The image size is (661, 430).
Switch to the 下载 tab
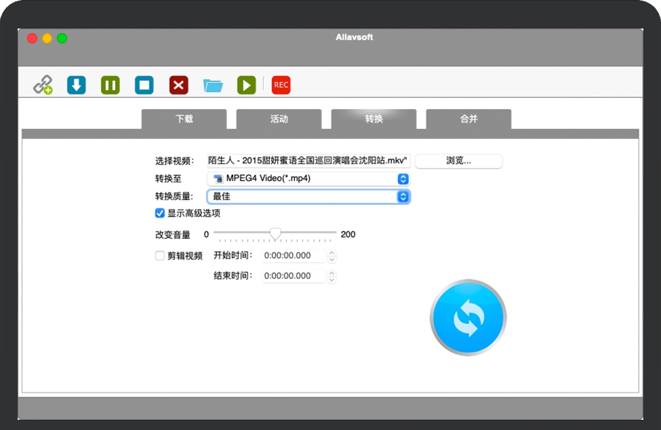(x=184, y=119)
